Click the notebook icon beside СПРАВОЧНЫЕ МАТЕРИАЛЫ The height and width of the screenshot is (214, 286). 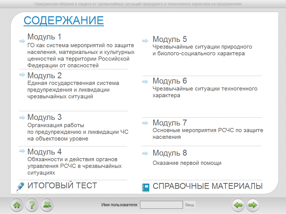146,187
